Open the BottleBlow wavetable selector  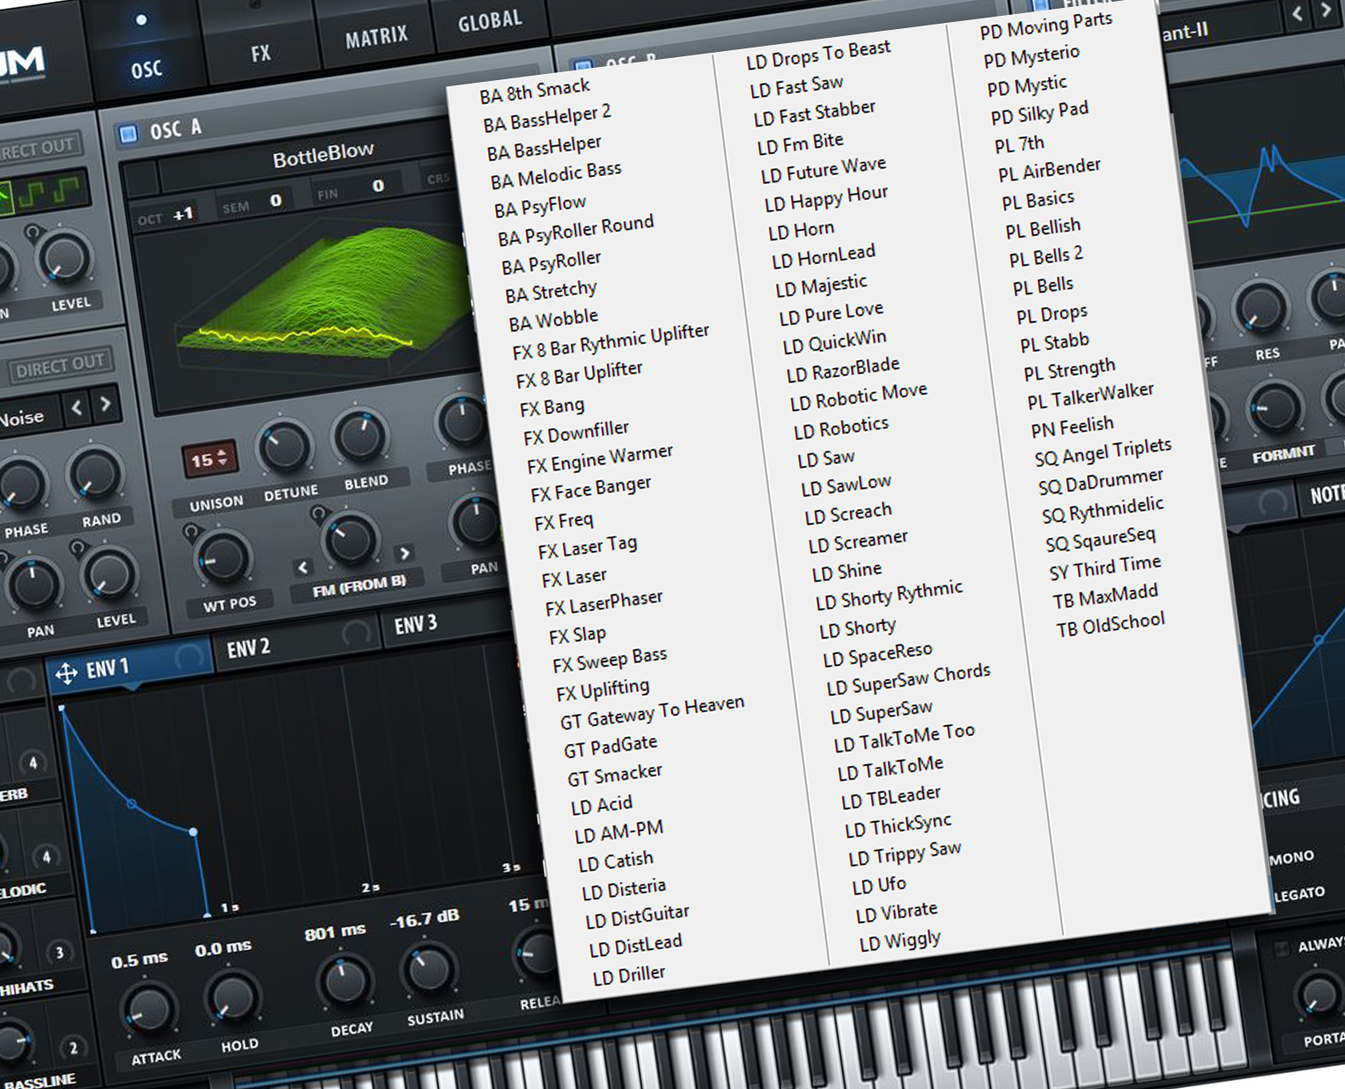point(322,156)
